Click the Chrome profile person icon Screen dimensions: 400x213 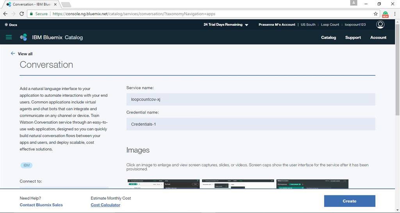coord(354,3)
